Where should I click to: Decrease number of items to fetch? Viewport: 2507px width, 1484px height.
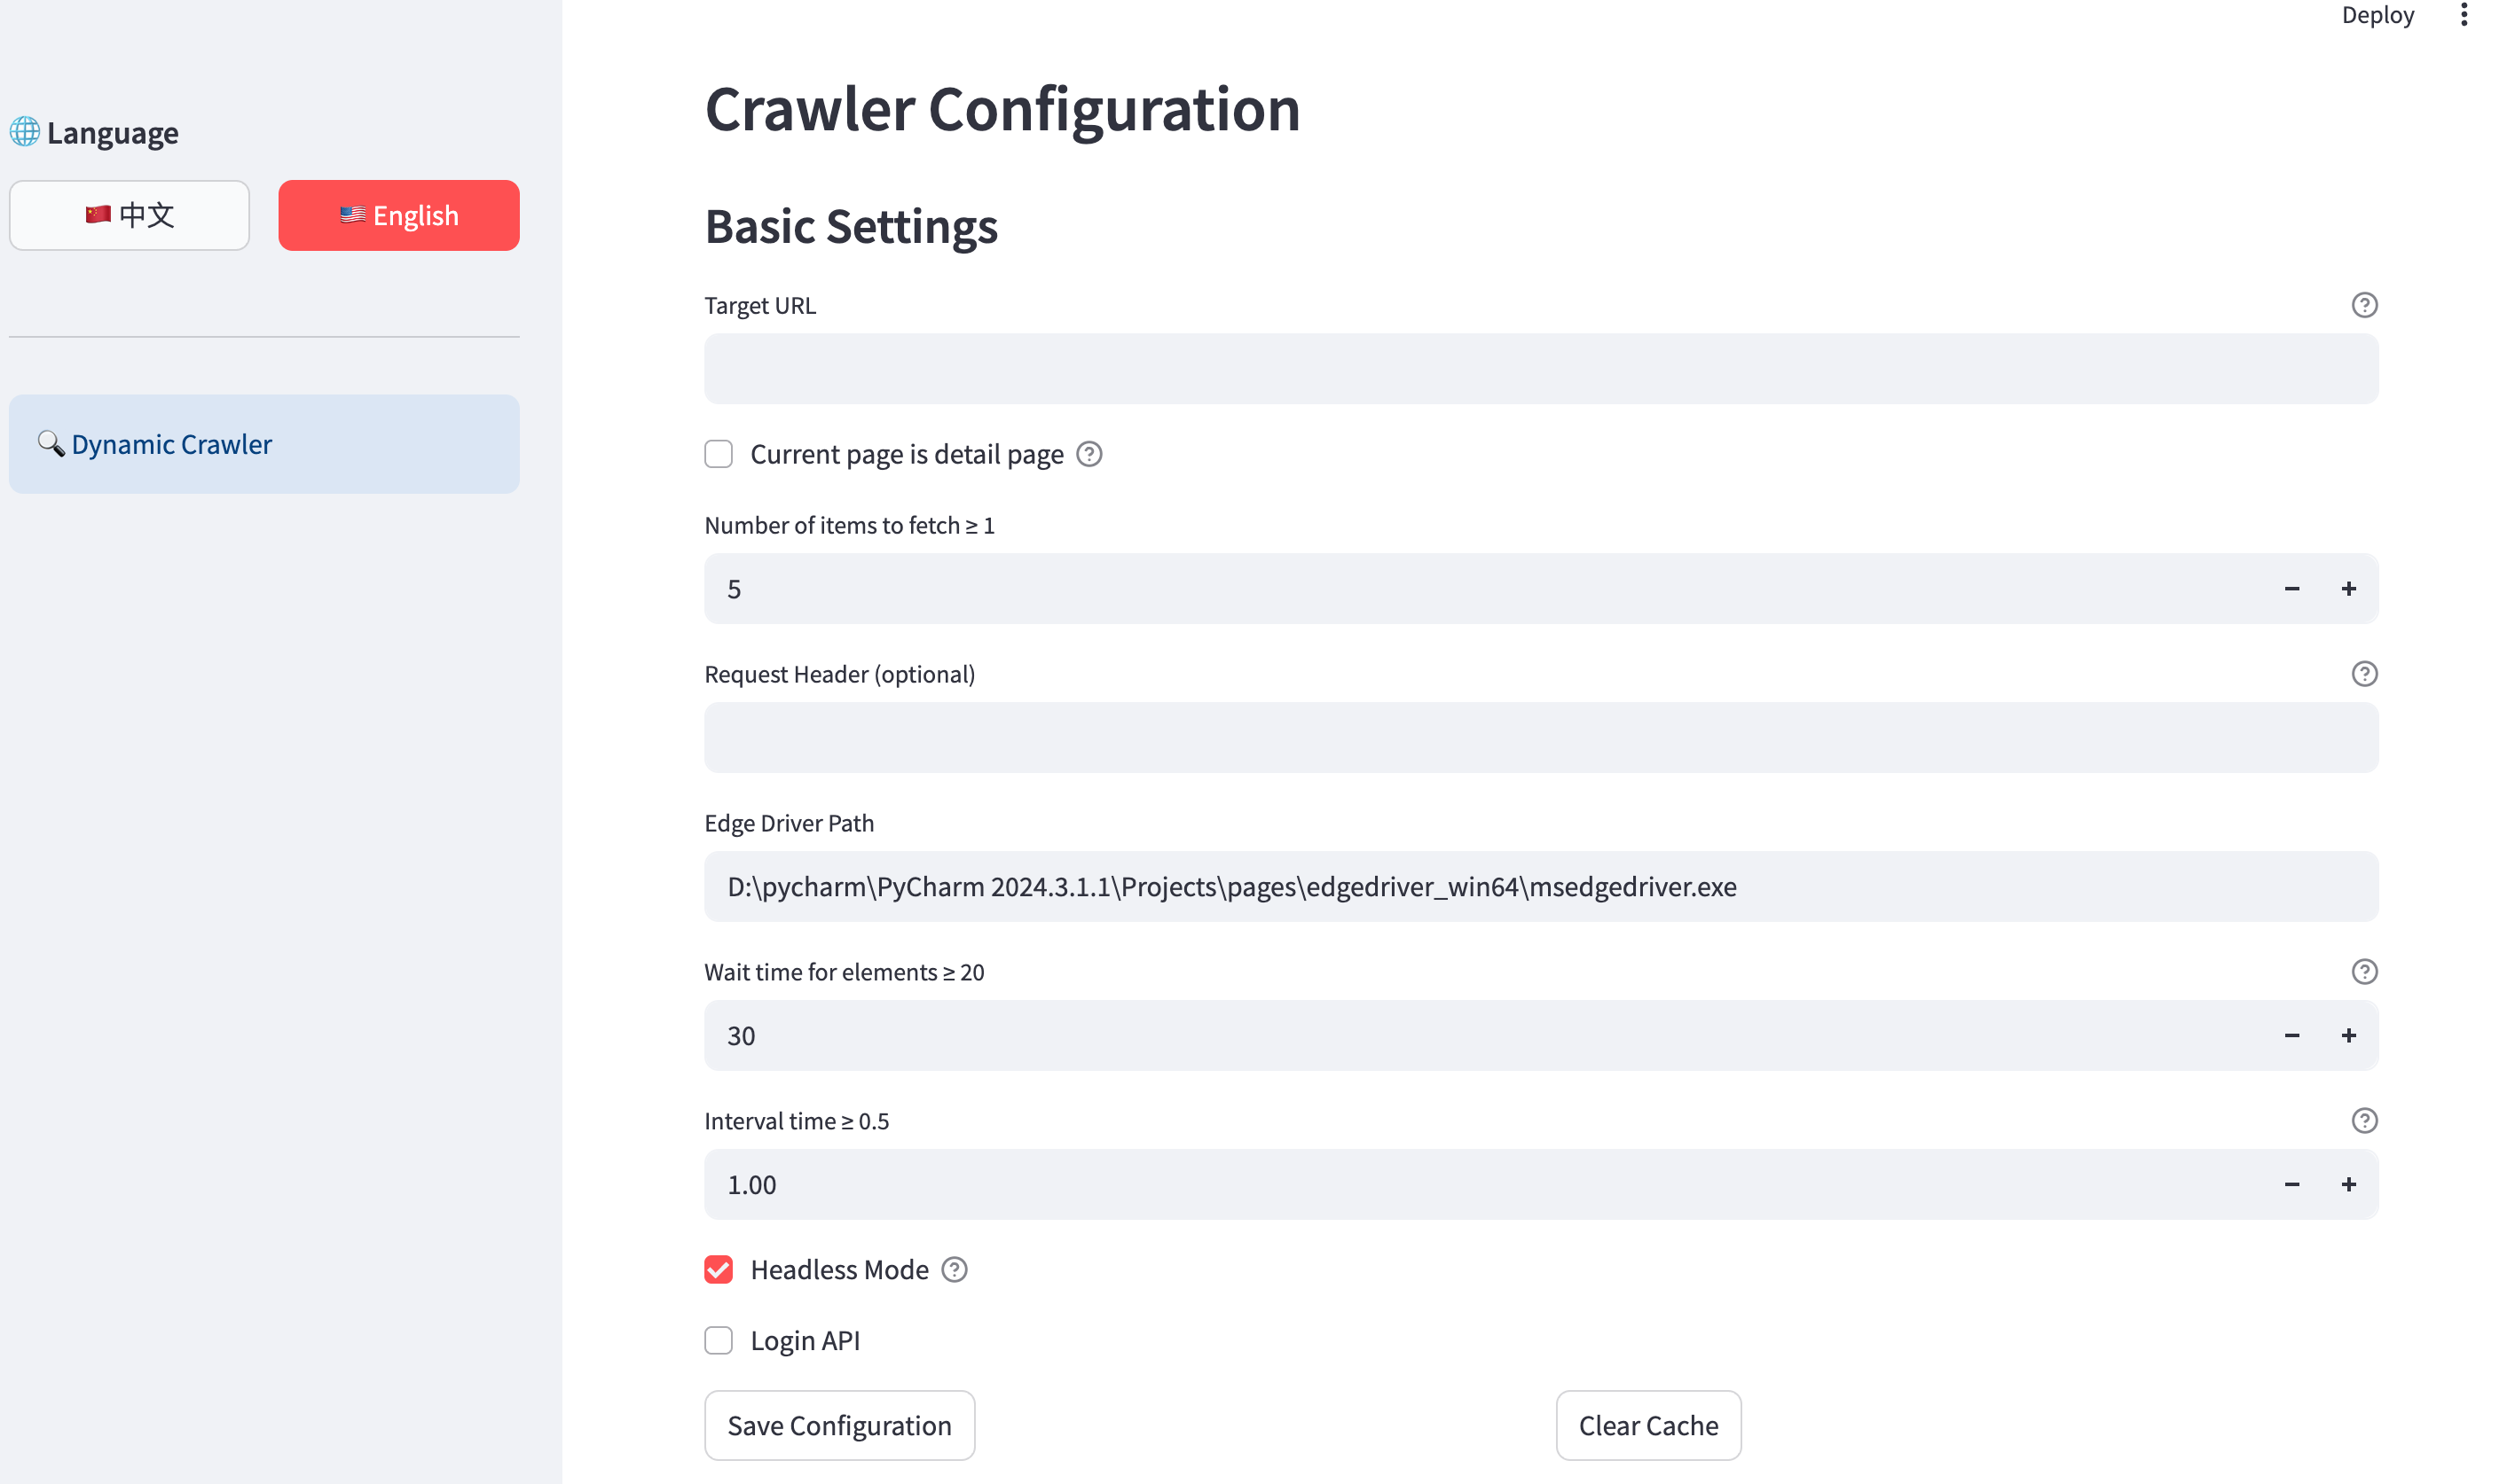[x=2291, y=589]
